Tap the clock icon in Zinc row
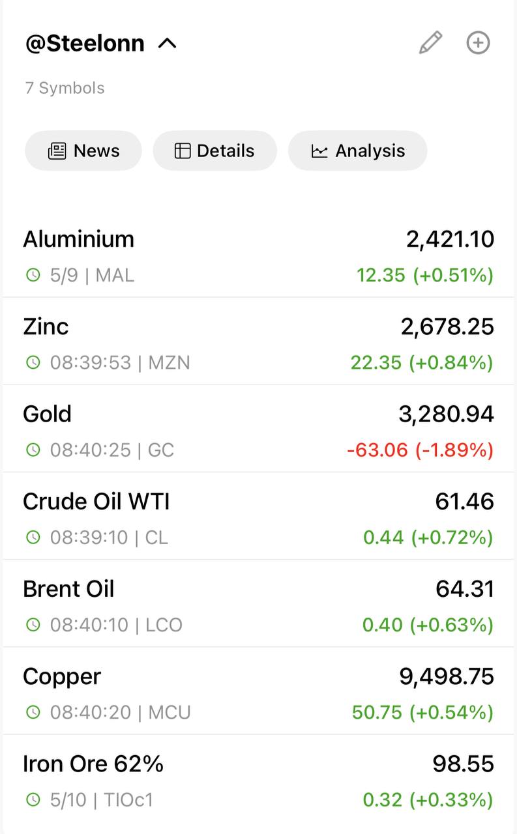The height and width of the screenshot is (834, 517). coord(33,362)
